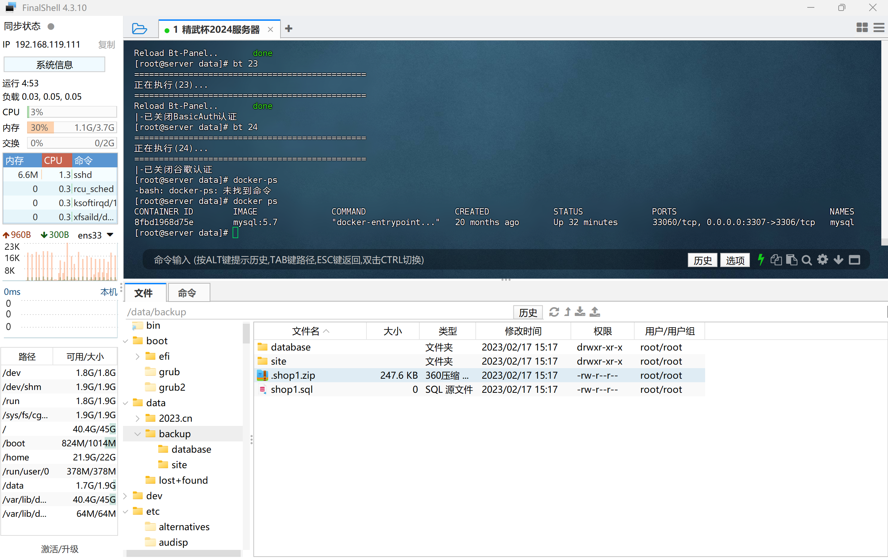Click the 交换 0% swap usage bar

point(72,143)
